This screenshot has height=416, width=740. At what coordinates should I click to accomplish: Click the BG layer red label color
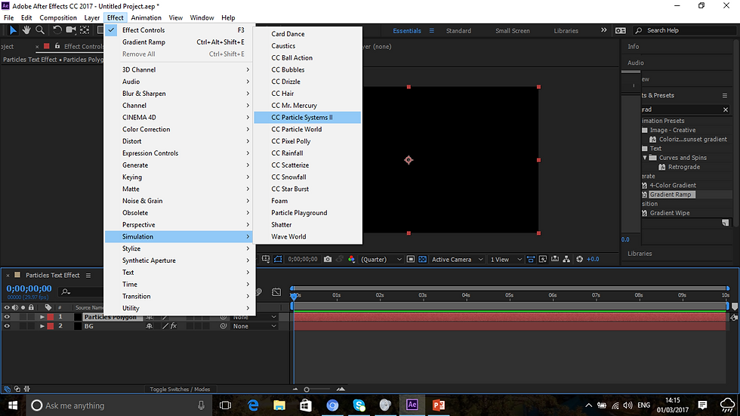click(51, 326)
